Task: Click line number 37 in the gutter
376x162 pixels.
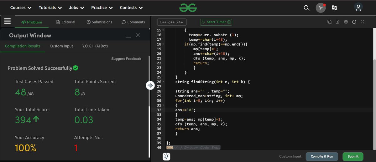Action: (159, 134)
